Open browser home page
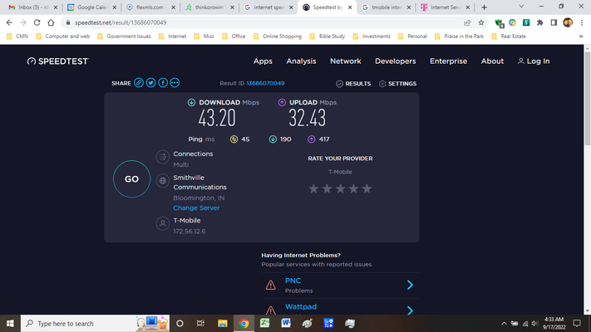The height and width of the screenshot is (332, 591). (x=51, y=22)
